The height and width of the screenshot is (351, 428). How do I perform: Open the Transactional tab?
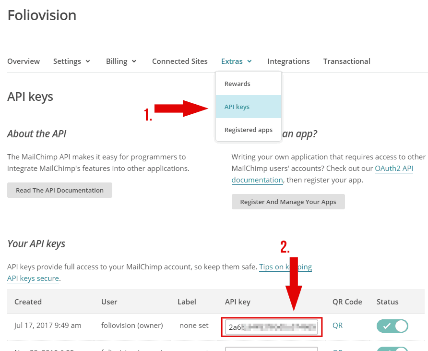[346, 61]
